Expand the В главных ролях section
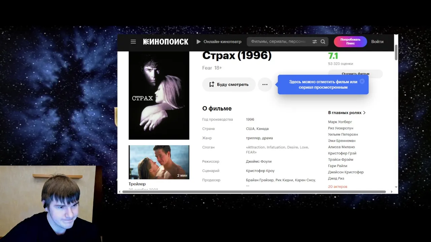Image resolution: width=431 pixels, height=242 pixels. (x=347, y=113)
